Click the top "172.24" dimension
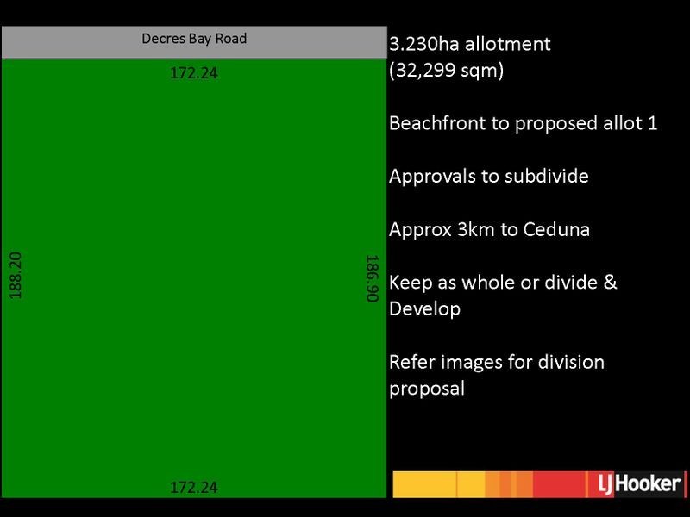 point(194,73)
